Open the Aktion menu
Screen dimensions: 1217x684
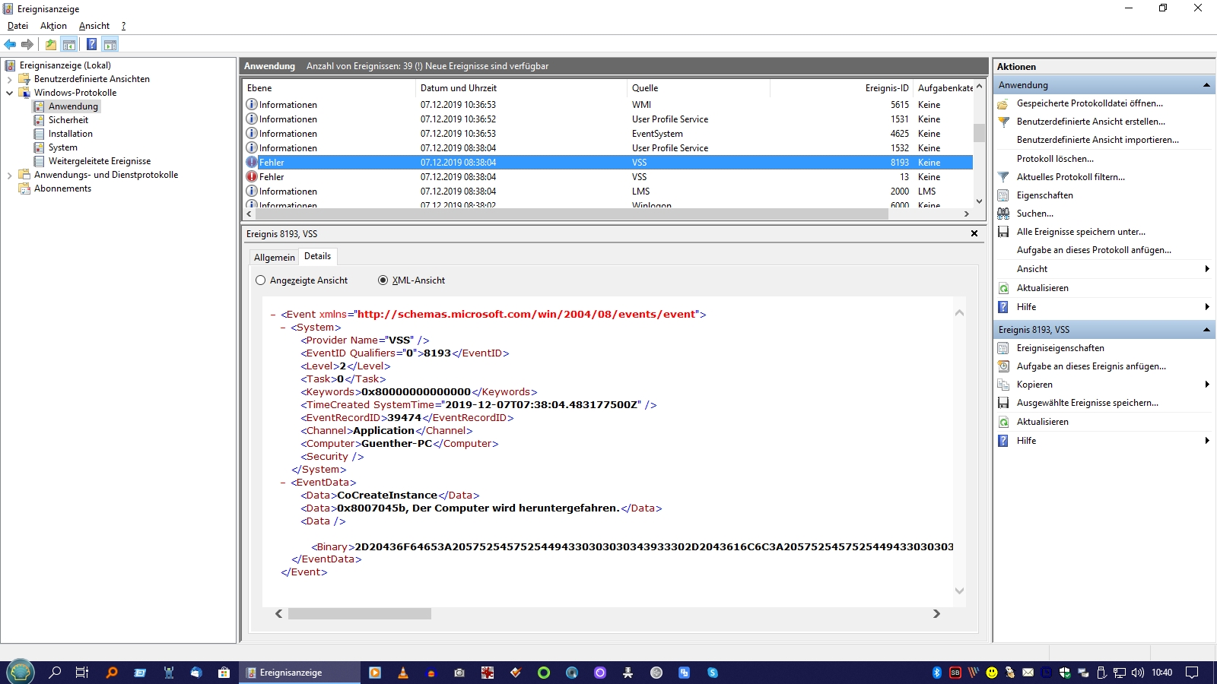53,26
